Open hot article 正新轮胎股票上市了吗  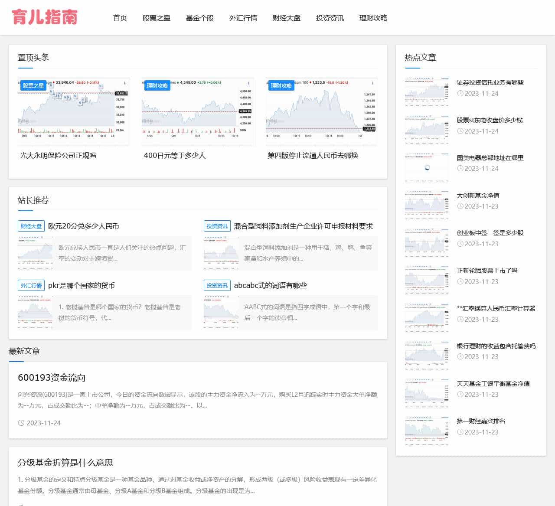point(487,271)
